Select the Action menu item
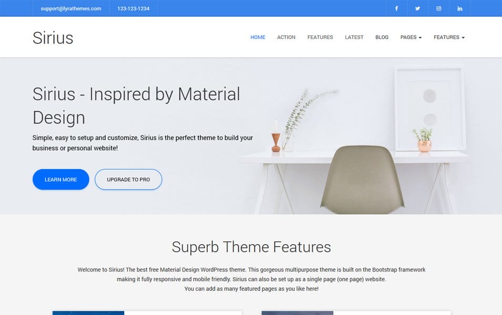Viewport: 502px width, 315px height. point(286,37)
